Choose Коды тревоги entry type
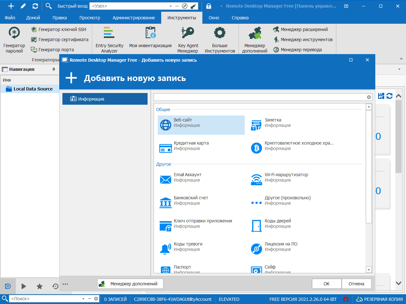The height and width of the screenshot is (304, 406). coord(201,249)
